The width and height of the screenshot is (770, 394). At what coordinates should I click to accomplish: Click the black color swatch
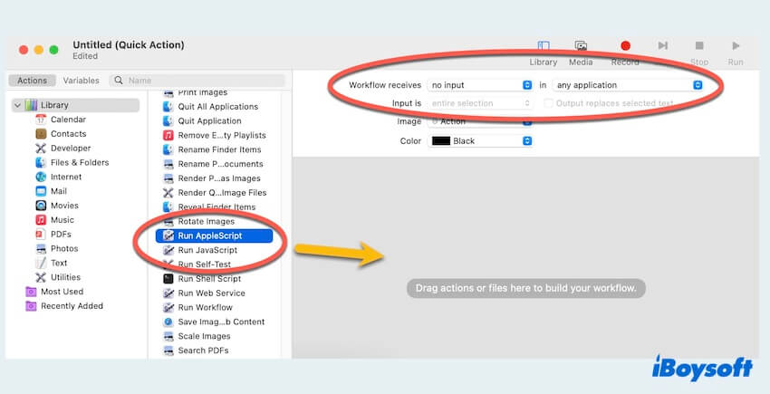click(441, 141)
